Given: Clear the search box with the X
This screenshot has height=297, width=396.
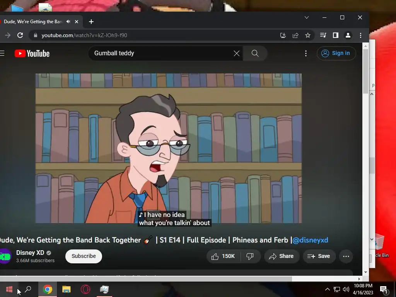Looking at the screenshot, I should point(236,53).
